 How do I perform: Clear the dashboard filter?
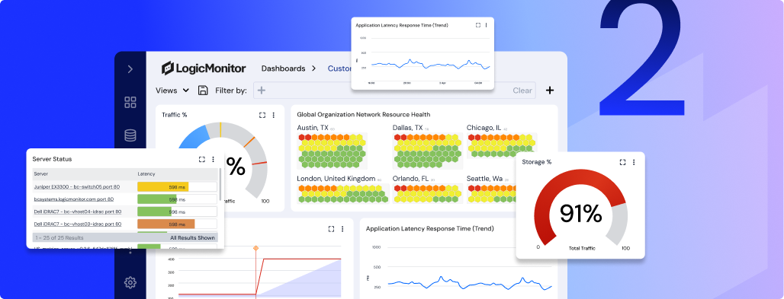[522, 91]
